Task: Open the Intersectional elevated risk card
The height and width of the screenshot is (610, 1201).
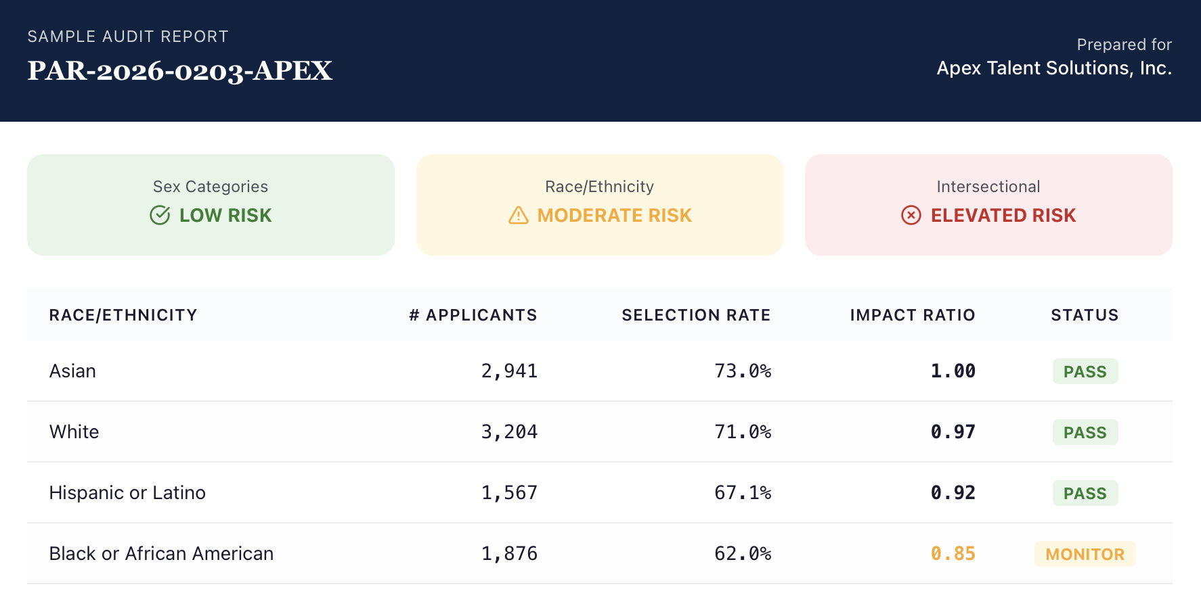Action: click(x=988, y=204)
